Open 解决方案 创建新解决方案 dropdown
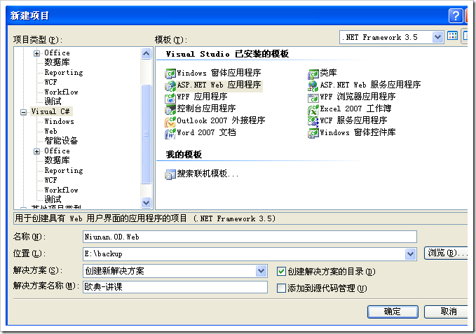Viewport: 476px width, 334px height. (261, 271)
